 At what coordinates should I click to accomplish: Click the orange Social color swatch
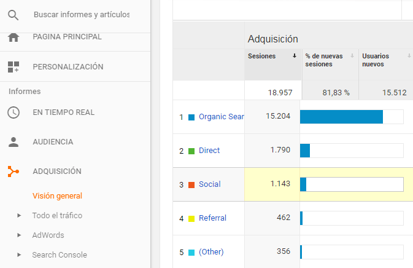(x=191, y=185)
